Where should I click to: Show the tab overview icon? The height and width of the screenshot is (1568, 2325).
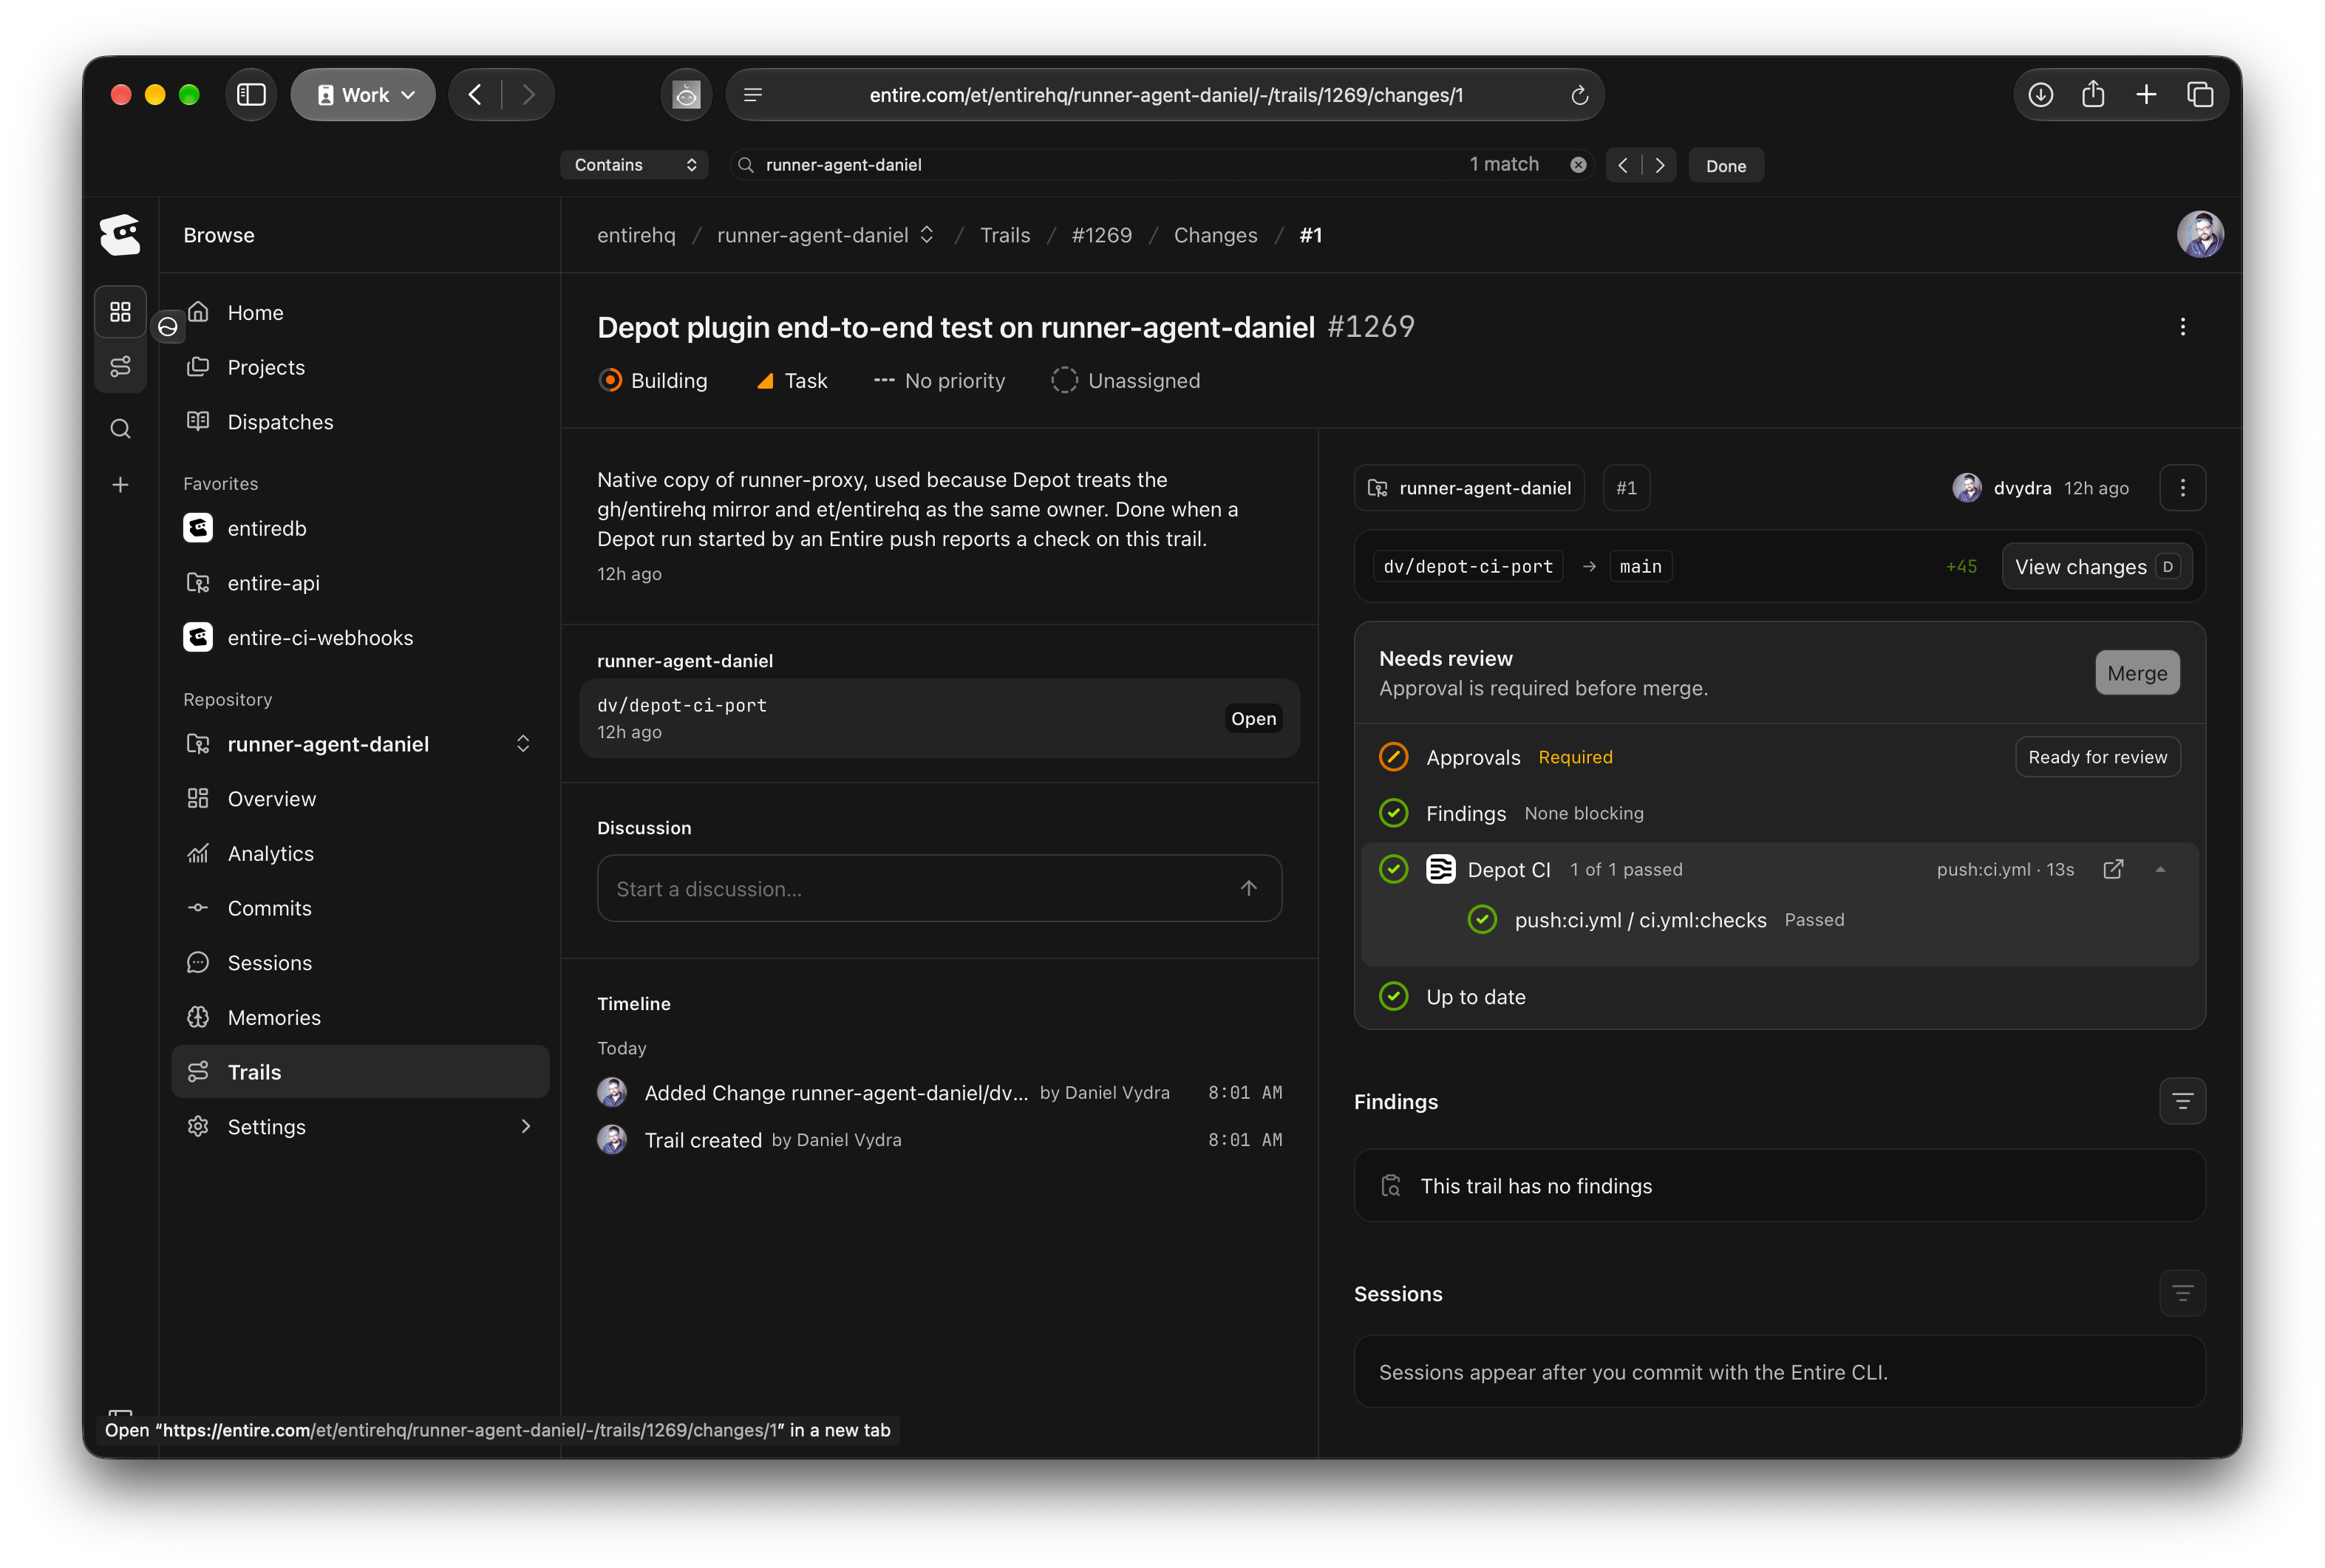click(x=2200, y=95)
